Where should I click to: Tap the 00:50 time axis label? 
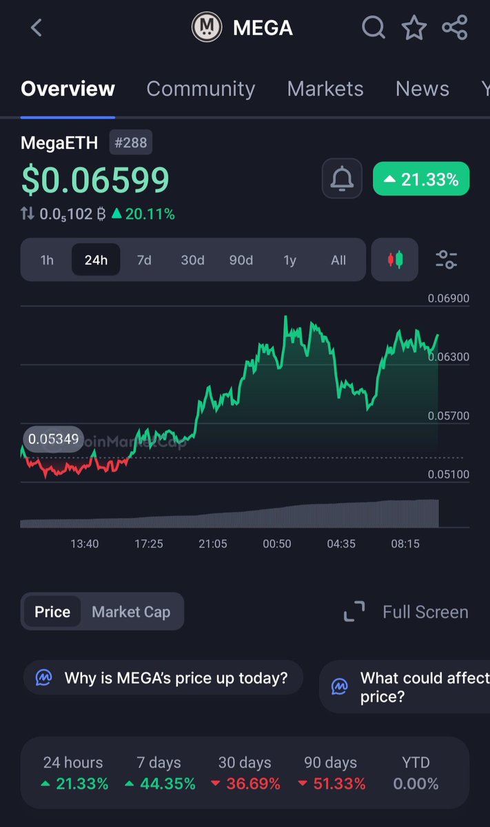tap(277, 544)
